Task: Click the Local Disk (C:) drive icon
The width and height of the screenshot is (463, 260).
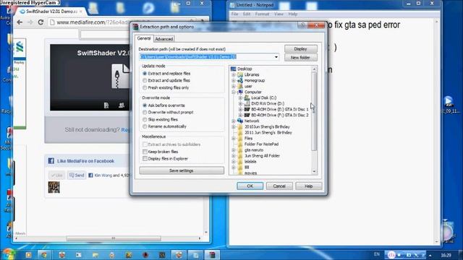Action: pyautogui.click(x=247, y=97)
